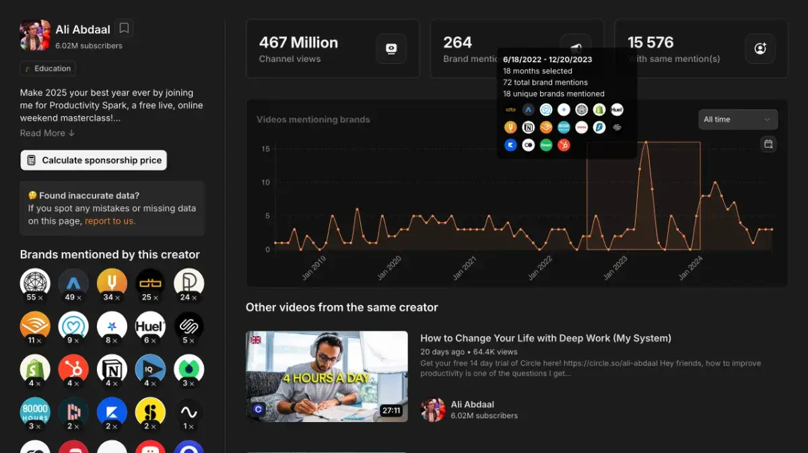
Task: Open the 80,000 Hours brand icon
Action: click(x=35, y=412)
